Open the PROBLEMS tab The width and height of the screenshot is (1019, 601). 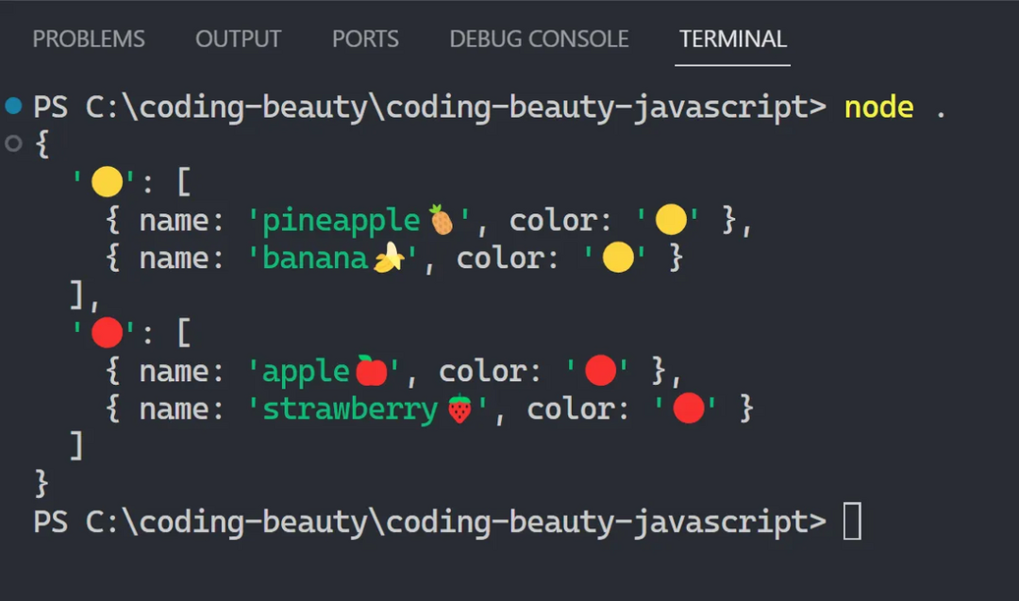pyautogui.click(x=89, y=39)
